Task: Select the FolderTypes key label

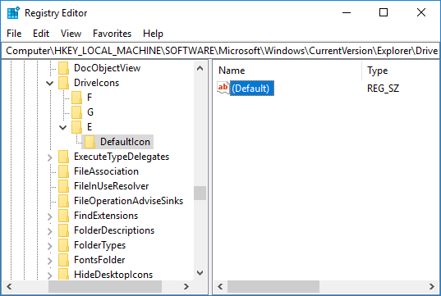Action: click(x=100, y=245)
